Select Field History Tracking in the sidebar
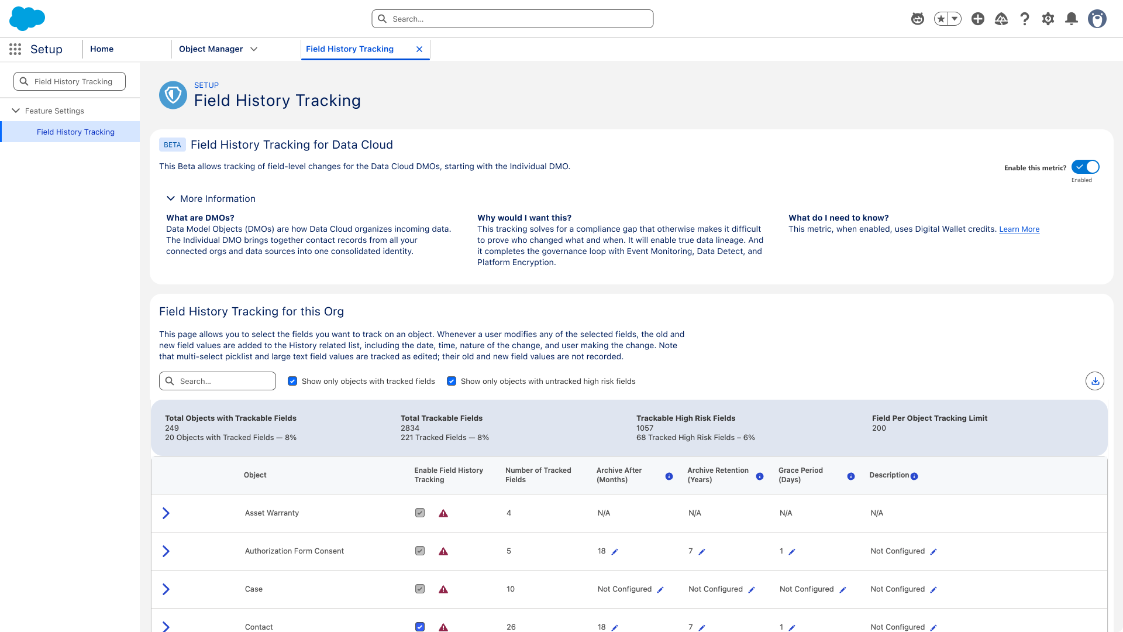Image resolution: width=1123 pixels, height=632 pixels. click(70, 132)
